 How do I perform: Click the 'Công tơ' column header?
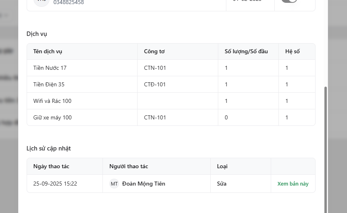[x=154, y=51]
